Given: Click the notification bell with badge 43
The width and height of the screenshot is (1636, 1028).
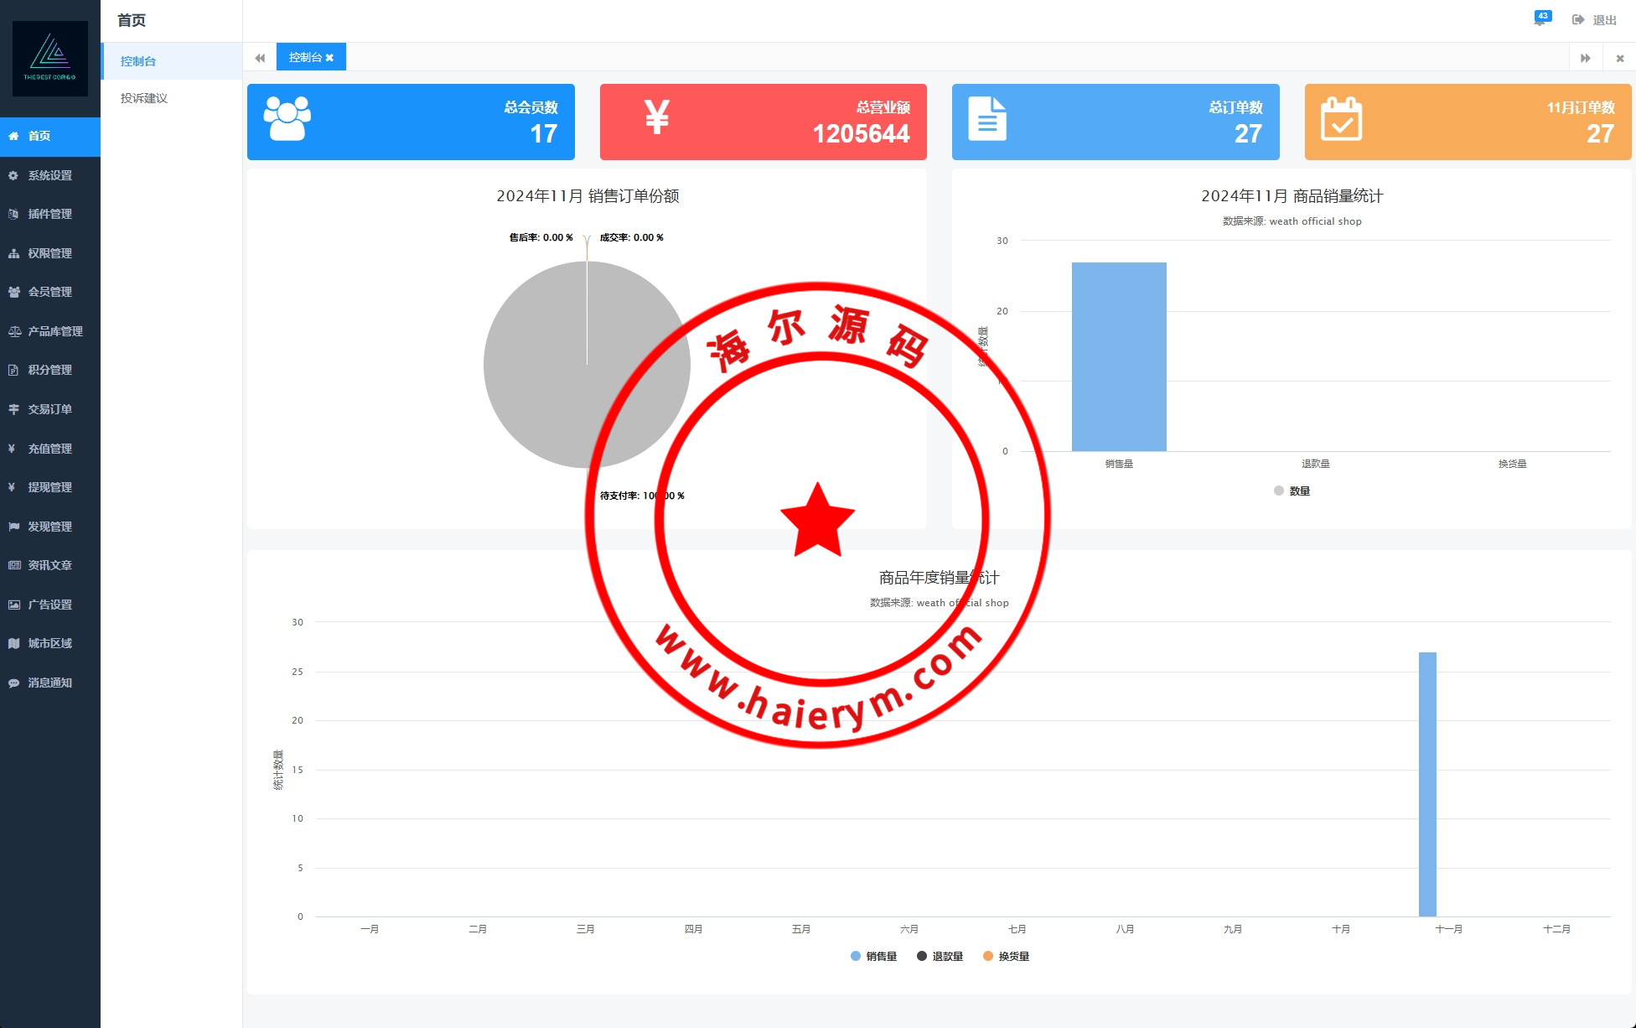Looking at the screenshot, I should [1540, 19].
